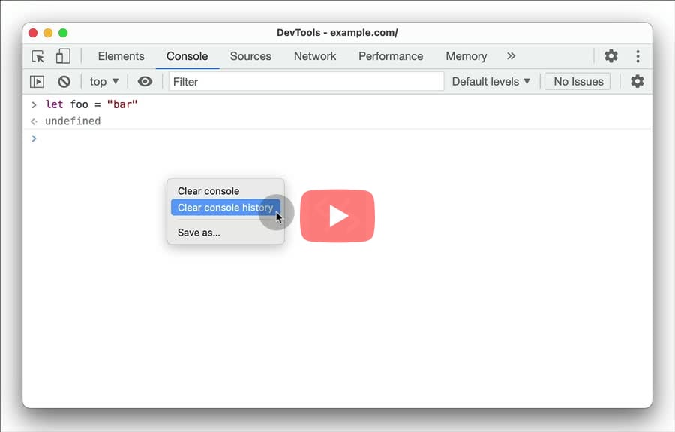Show the console sidebar panel icon

37,81
